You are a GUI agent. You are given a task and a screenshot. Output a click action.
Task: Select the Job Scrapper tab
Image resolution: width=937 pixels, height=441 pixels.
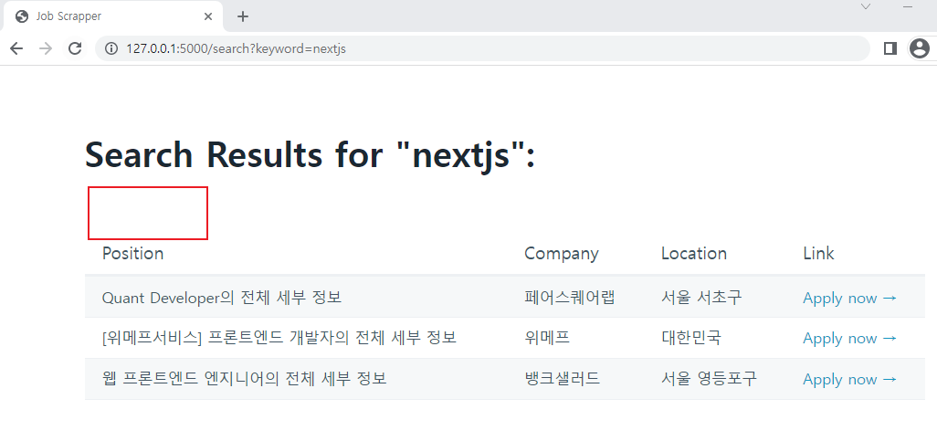pos(113,16)
